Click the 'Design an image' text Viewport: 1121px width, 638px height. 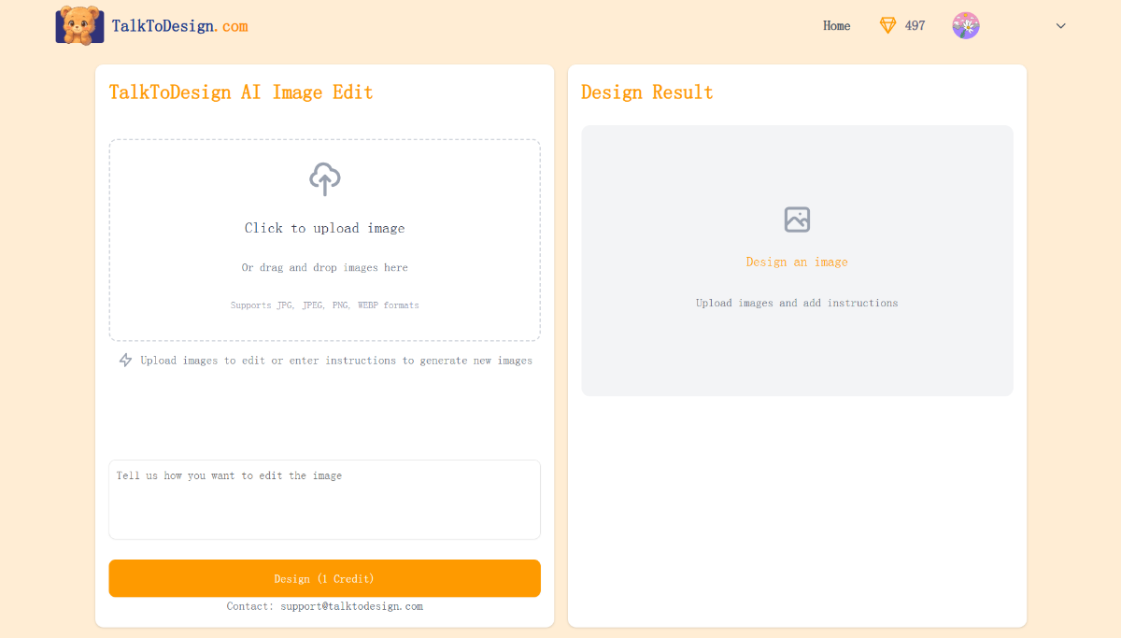click(797, 262)
